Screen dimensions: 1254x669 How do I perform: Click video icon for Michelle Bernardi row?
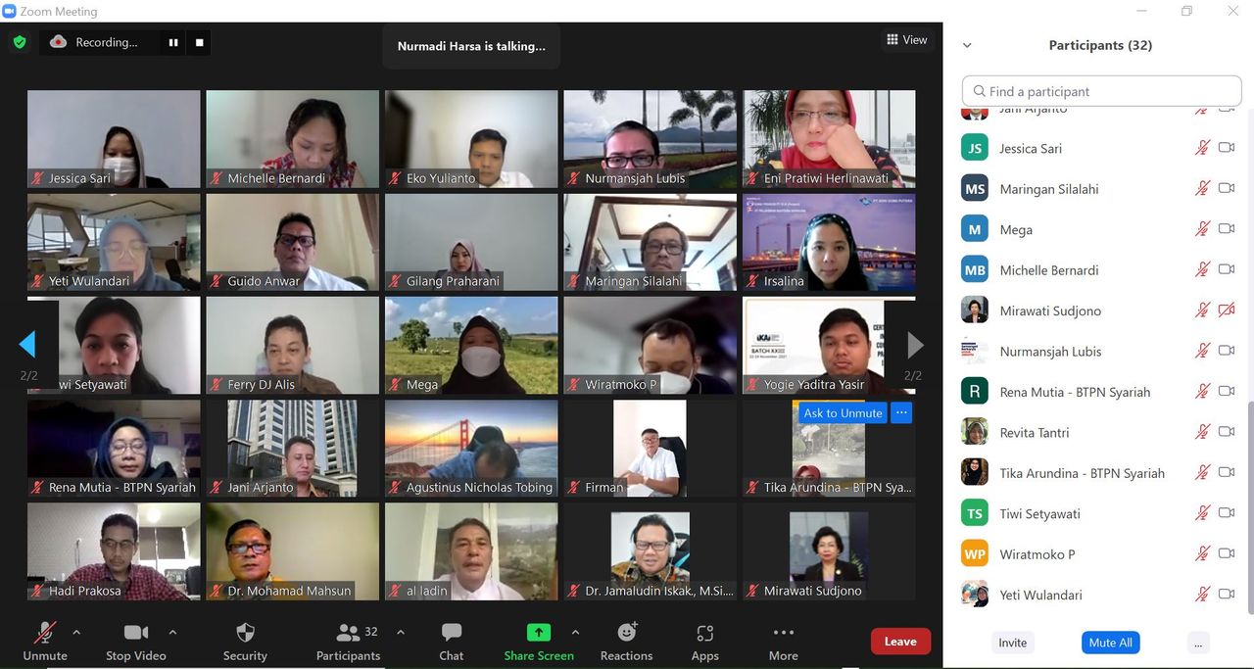tap(1227, 269)
